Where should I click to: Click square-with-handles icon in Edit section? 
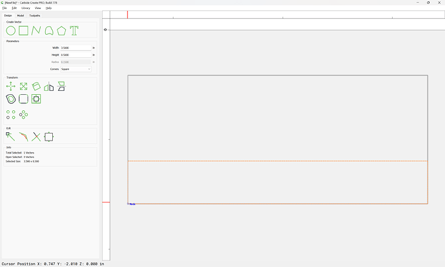[49, 137]
